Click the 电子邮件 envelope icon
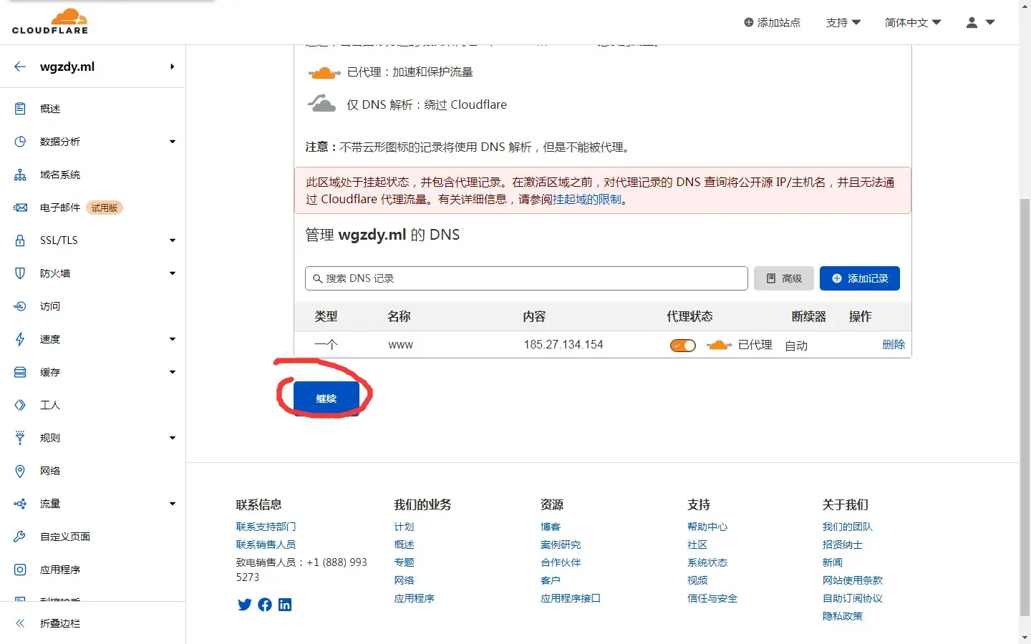 20,208
